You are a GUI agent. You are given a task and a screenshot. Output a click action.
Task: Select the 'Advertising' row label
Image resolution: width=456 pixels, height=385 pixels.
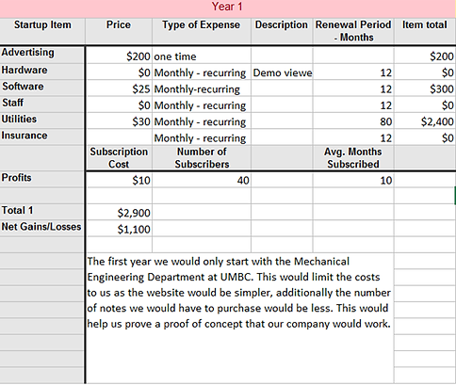(x=42, y=55)
